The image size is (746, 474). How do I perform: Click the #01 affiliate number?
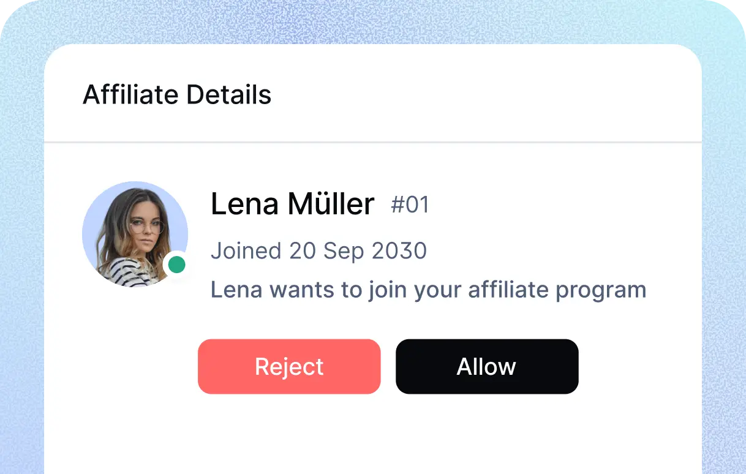pos(410,205)
